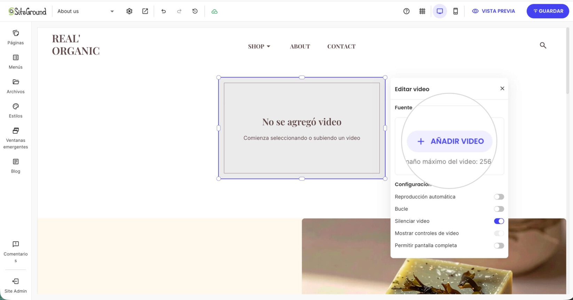Select the ABOUT menu item
This screenshot has height=300, width=573.
click(x=300, y=46)
